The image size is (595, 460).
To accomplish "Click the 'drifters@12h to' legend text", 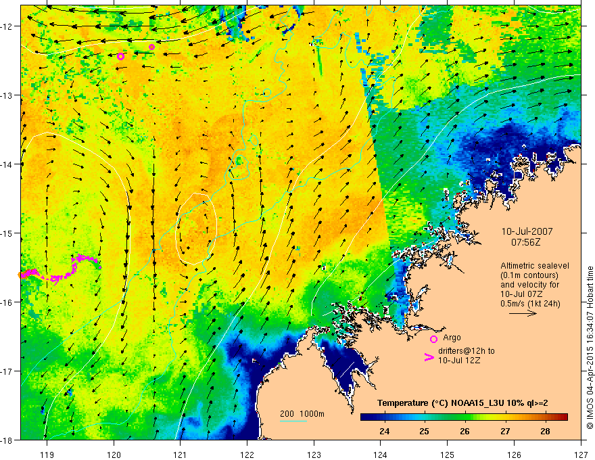I will coord(467,351).
